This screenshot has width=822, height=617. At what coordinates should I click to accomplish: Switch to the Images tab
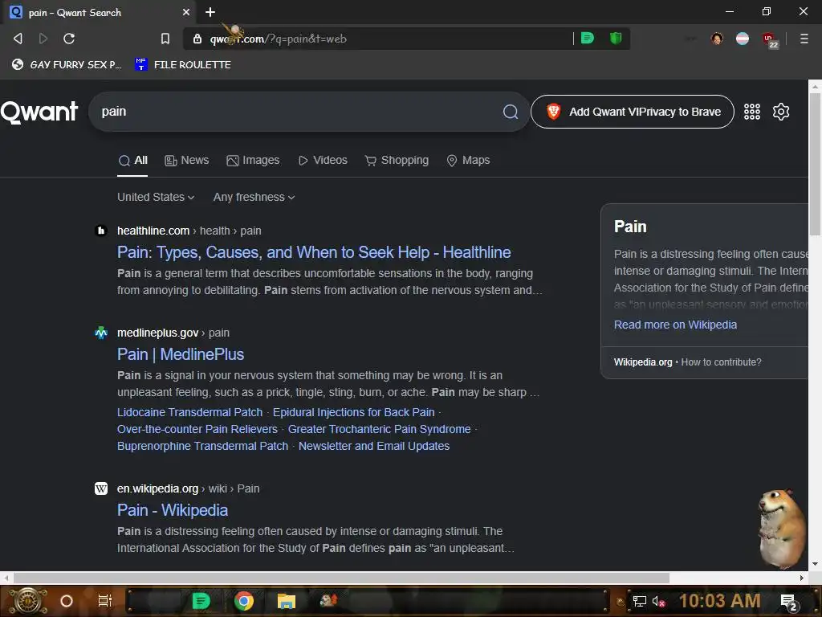[253, 161]
